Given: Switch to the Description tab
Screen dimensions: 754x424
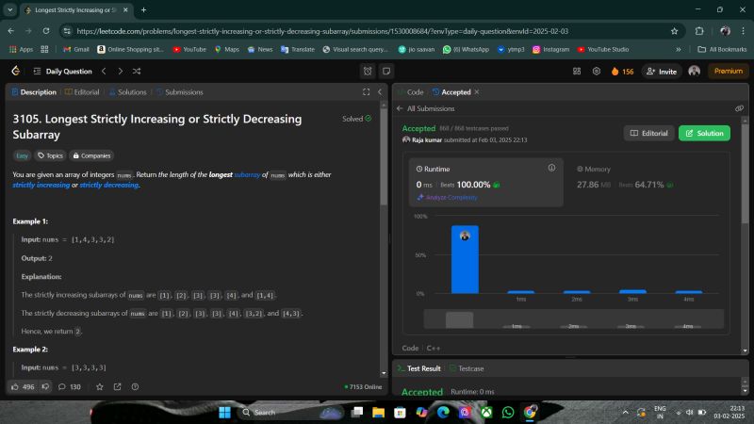Looking at the screenshot, I should coord(34,91).
